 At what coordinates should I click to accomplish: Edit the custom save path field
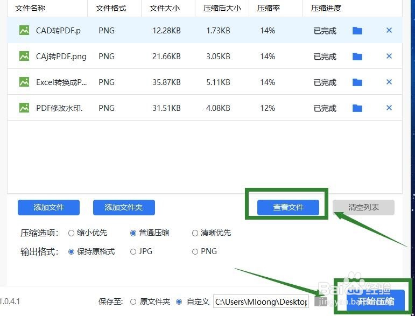[261, 301]
